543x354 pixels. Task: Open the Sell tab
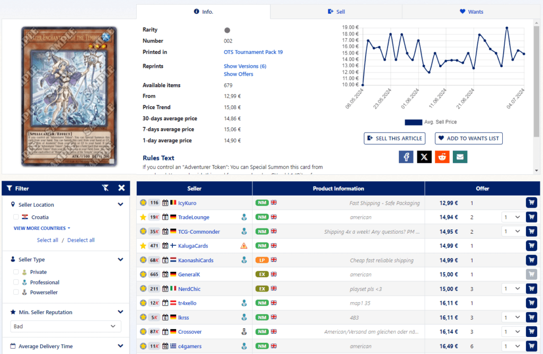336,12
